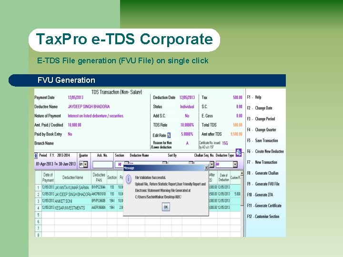Viewport: 343px width, 257px height.
Task: Click the info icon in Message dialog
Action: [129, 179]
